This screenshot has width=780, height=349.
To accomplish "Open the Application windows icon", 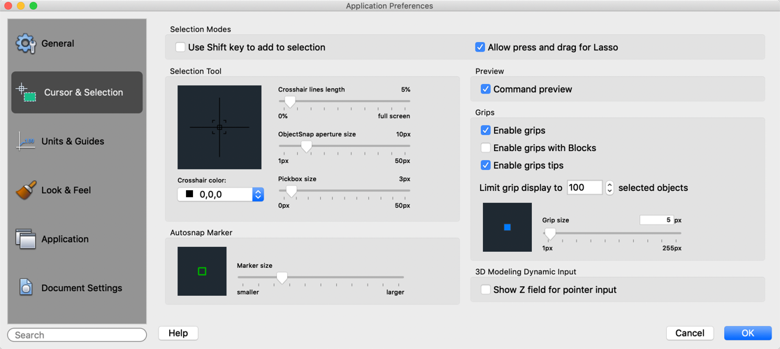I will pyautogui.click(x=26, y=239).
